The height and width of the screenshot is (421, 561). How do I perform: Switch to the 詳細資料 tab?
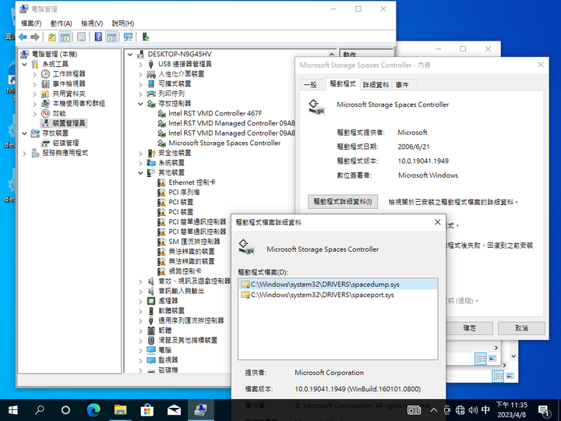point(376,85)
